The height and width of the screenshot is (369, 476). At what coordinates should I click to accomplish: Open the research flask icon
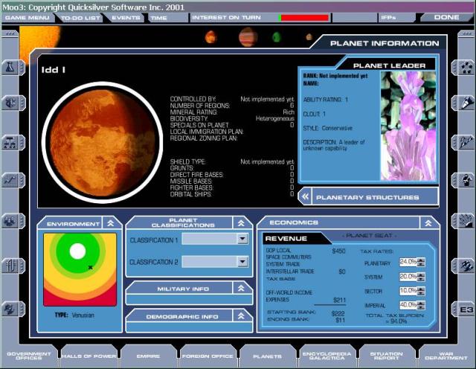pos(11,68)
